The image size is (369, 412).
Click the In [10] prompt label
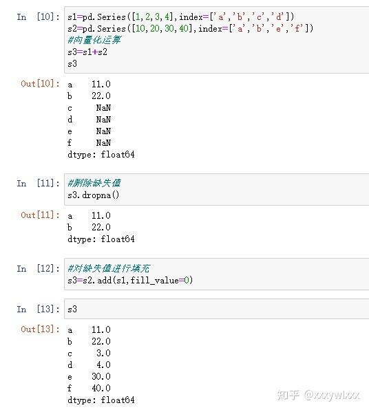(39, 17)
